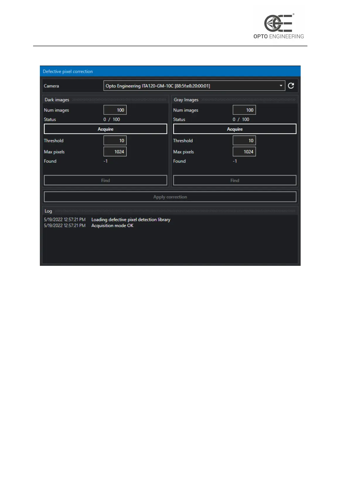Click Gray Images Max pixels field
Viewport: 349px width, 493px height.
click(x=244, y=152)
